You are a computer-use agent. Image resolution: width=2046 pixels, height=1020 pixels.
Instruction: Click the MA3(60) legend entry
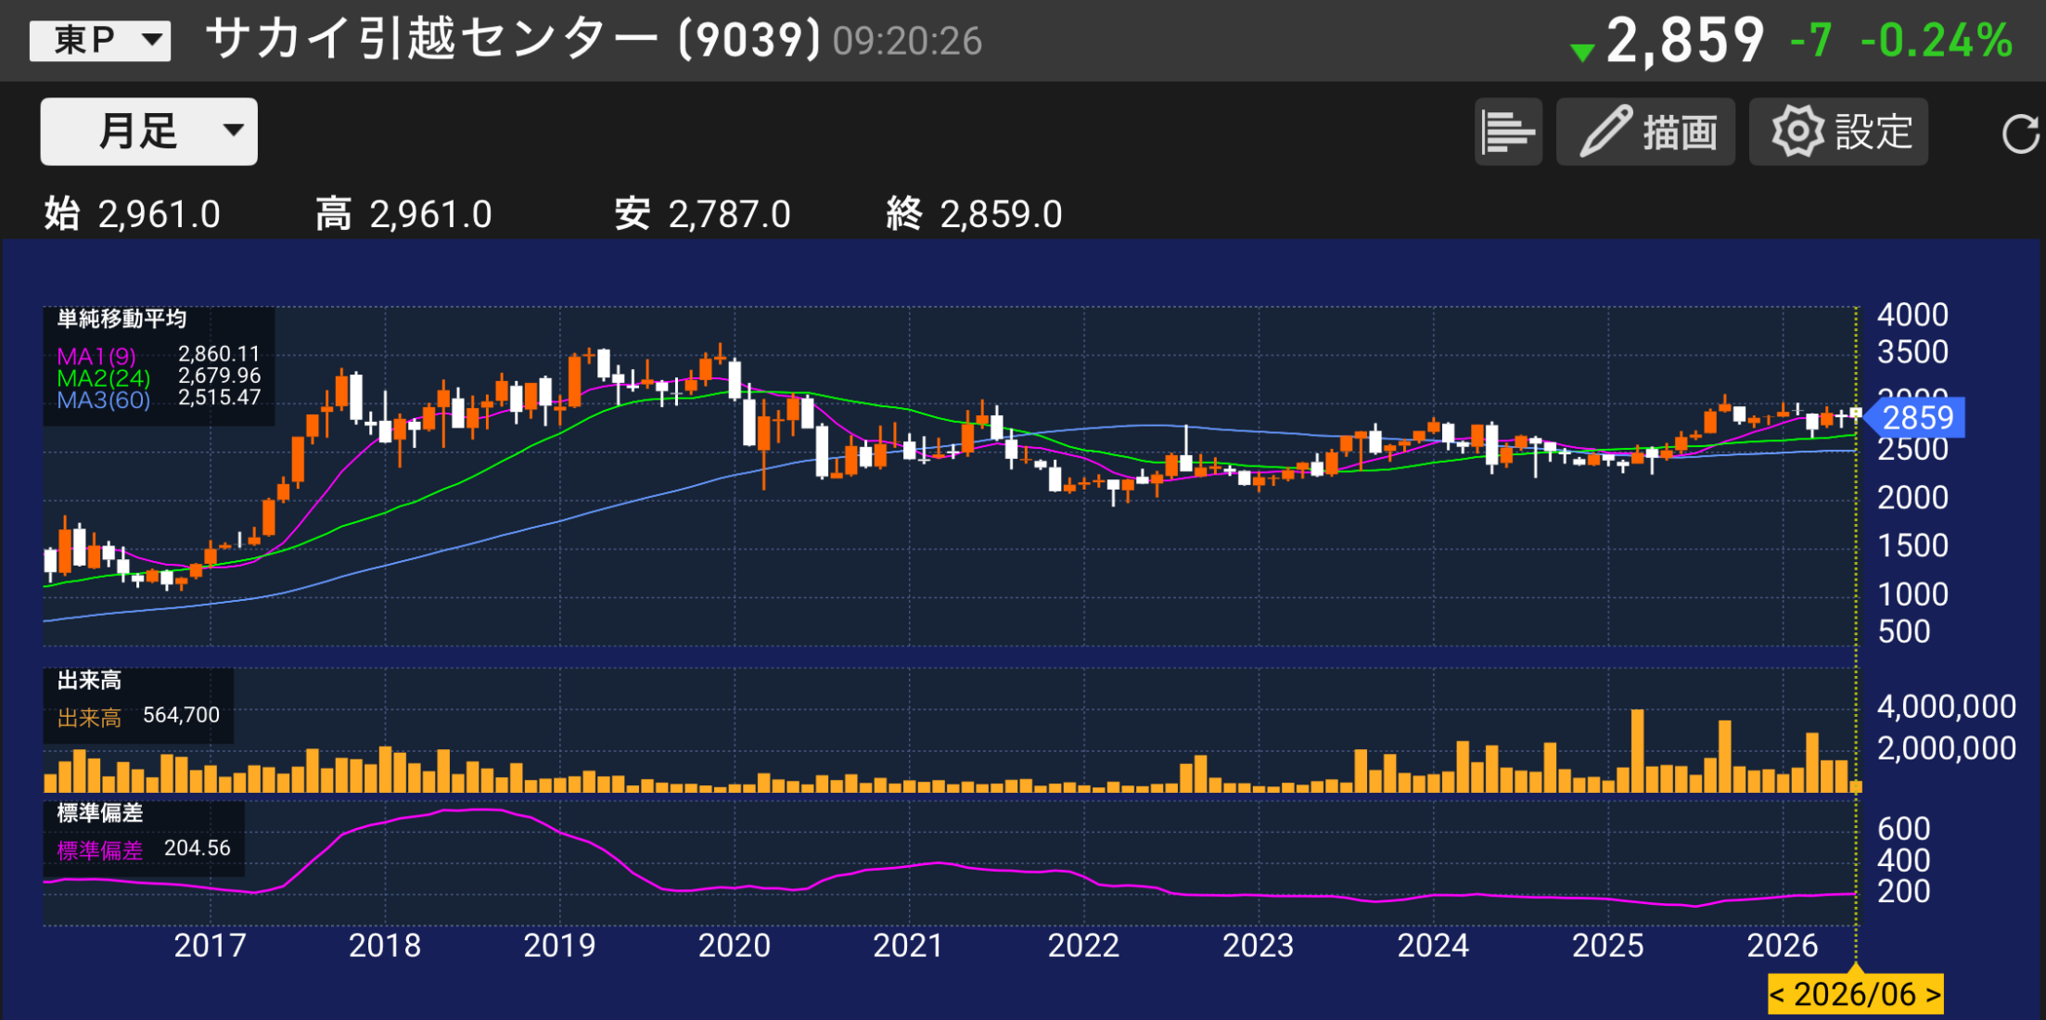click(x=103, y=400)
